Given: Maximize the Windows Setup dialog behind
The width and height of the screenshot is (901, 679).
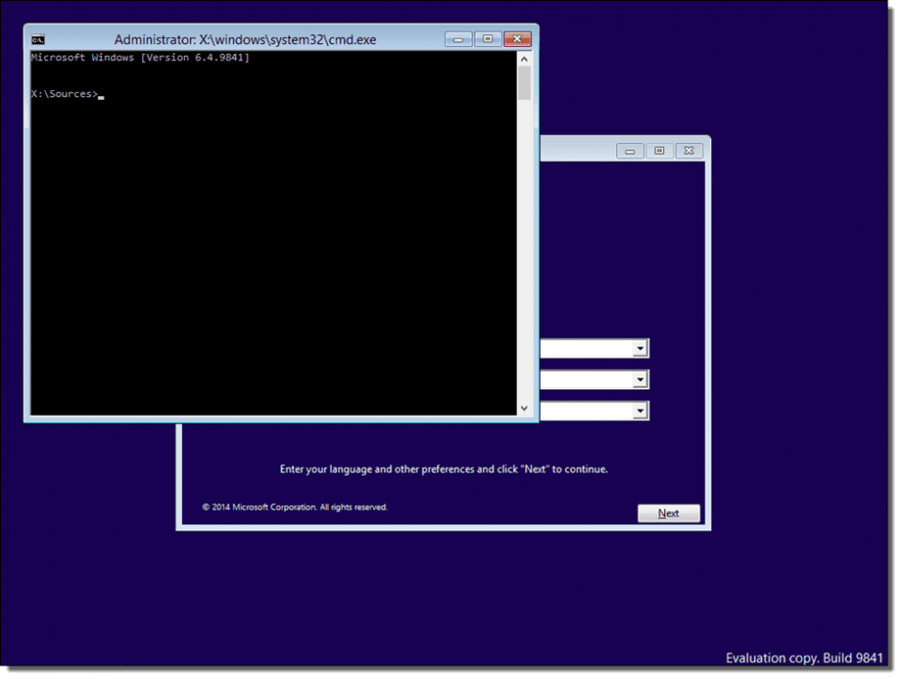Looking at the screenshot, I should coord(660,151).
